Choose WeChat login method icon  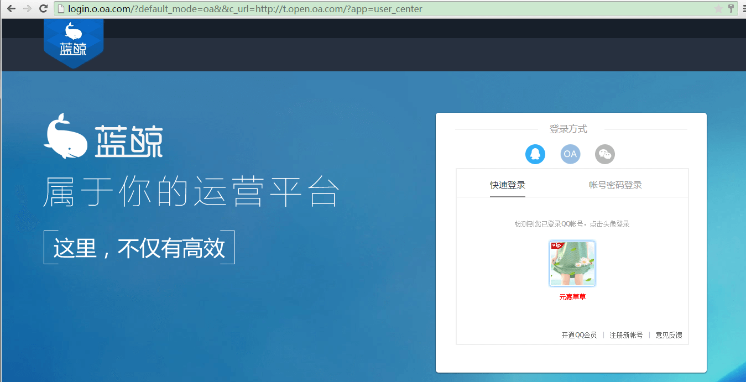605,154
